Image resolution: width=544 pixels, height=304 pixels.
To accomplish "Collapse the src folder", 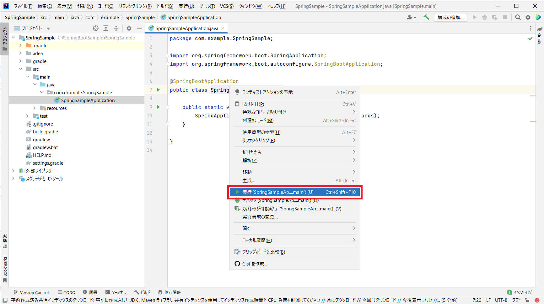I will (x=20, y=69).
